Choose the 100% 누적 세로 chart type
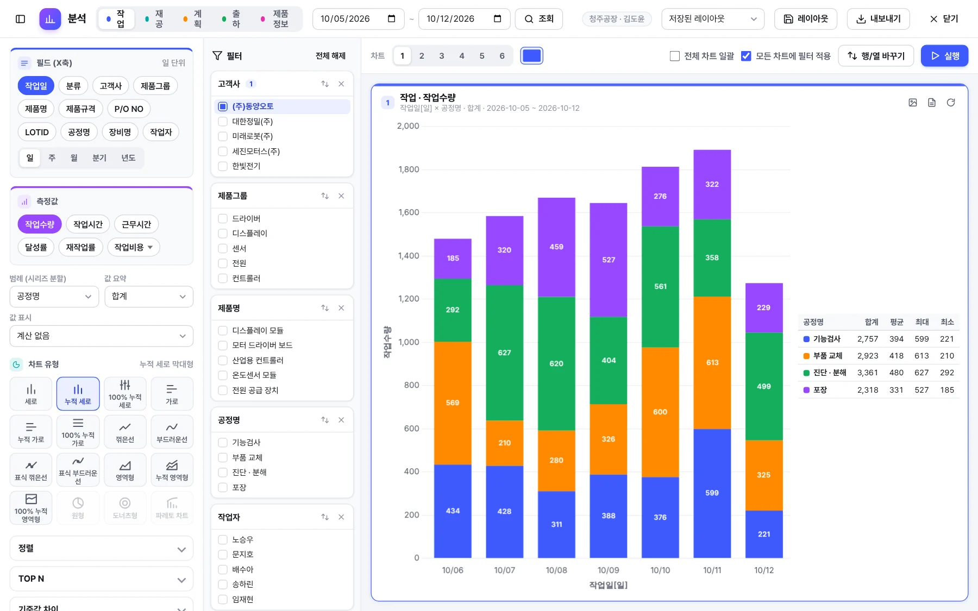This screenshot has width=978, height=611. (x=125, y=394)
